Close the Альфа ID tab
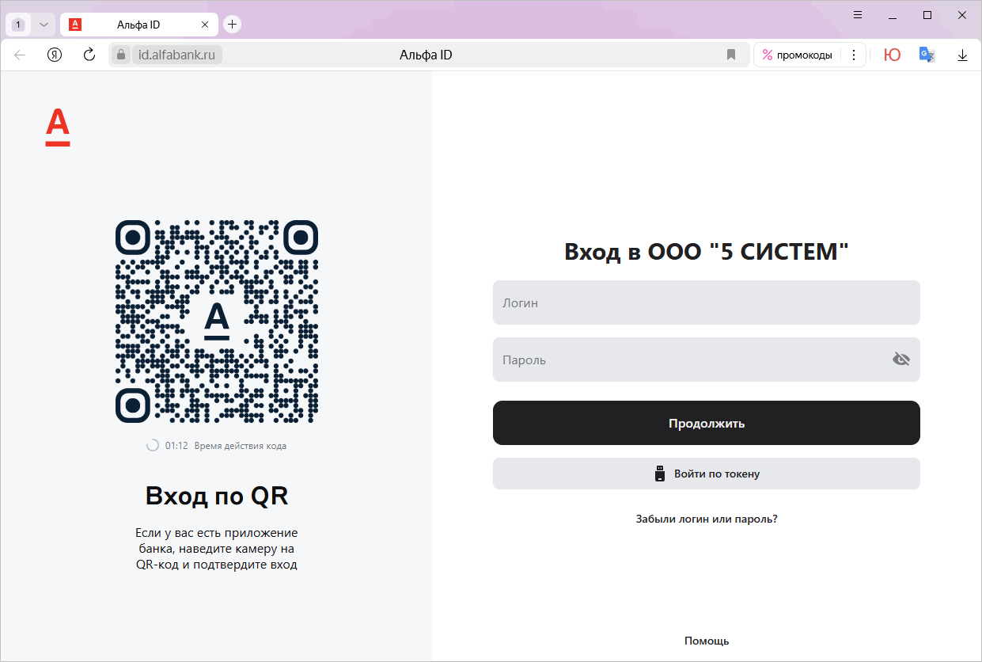 (x=205, y=25)
